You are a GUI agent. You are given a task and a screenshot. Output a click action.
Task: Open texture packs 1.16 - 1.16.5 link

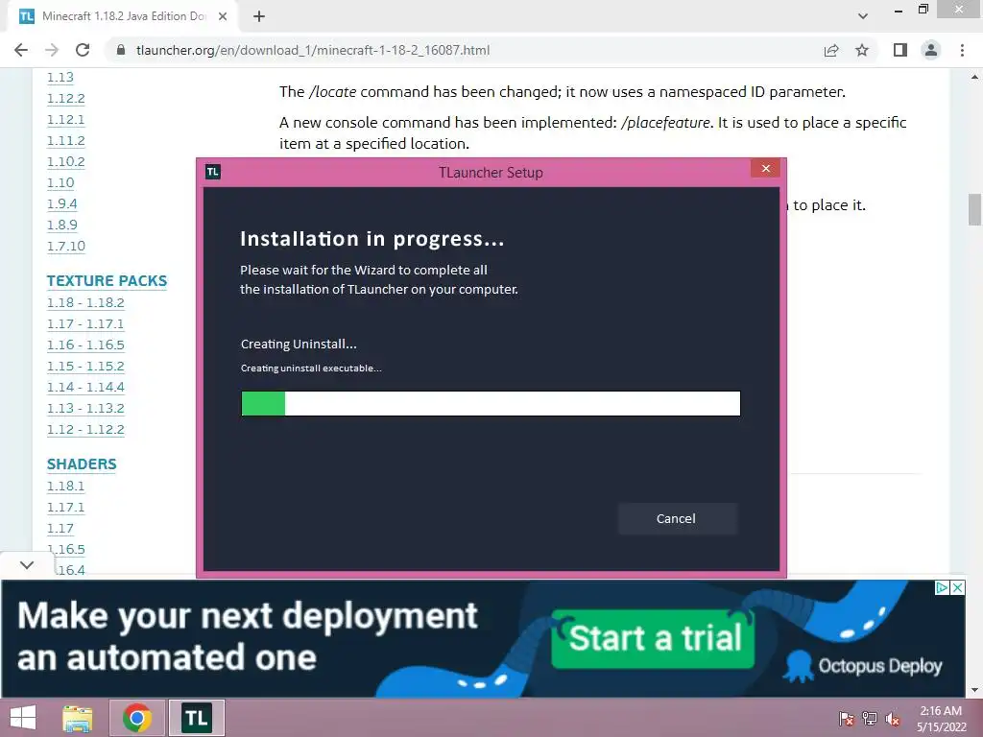pos(85,345)
